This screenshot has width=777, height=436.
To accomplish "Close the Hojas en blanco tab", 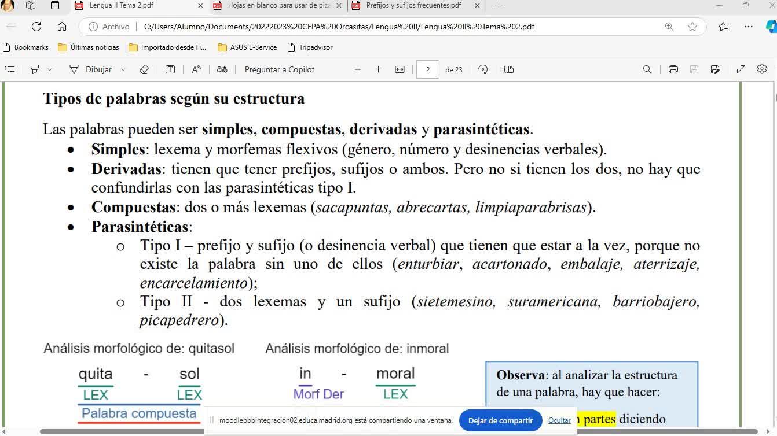I will [339, 6].
